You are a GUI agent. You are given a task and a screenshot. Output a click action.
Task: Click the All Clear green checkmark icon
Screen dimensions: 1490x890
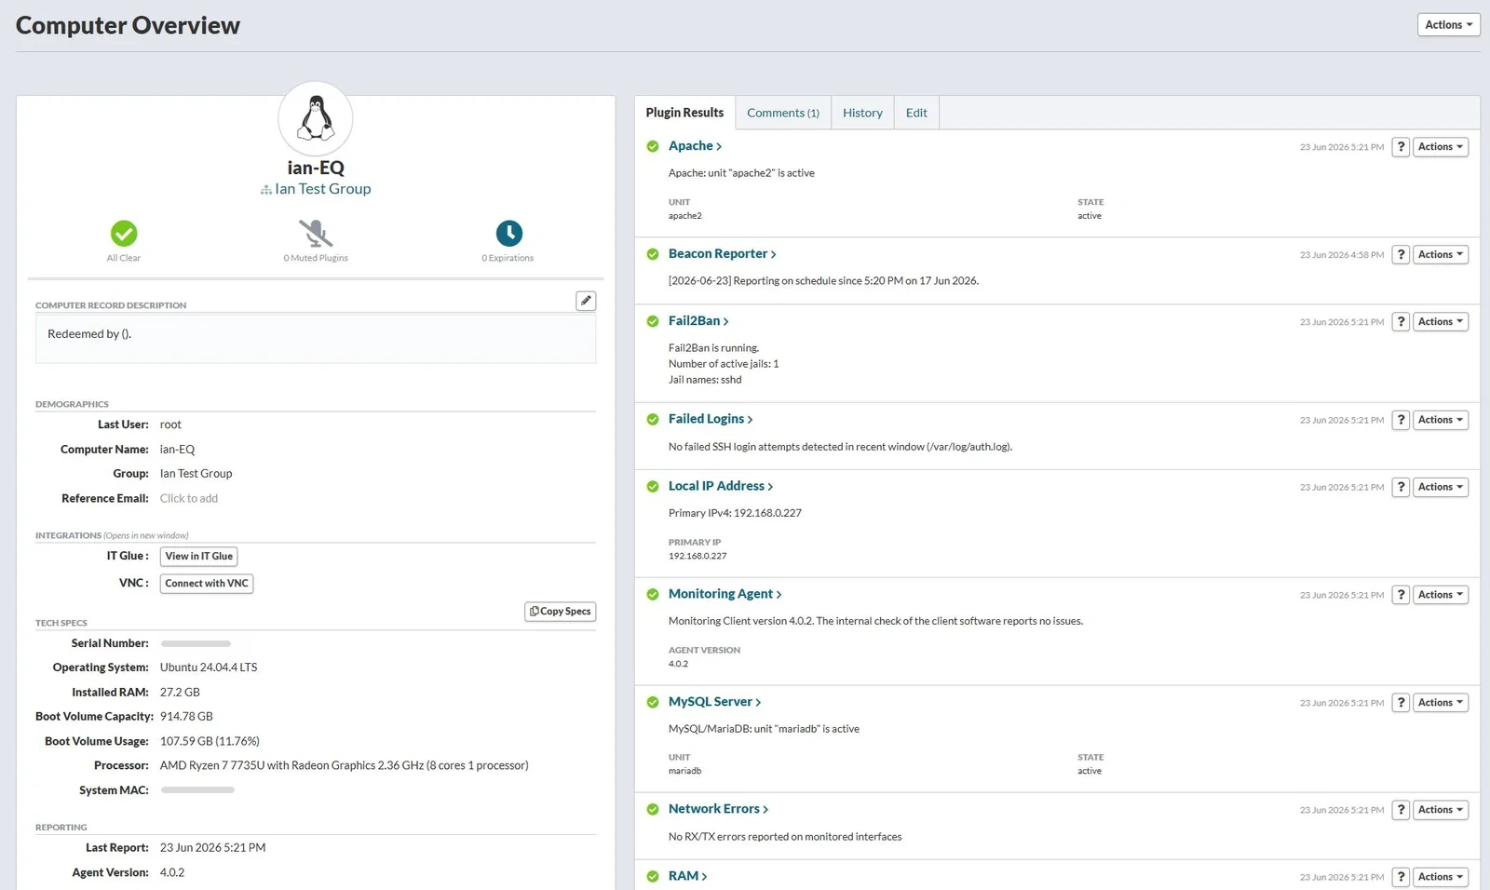click(124, 233)
